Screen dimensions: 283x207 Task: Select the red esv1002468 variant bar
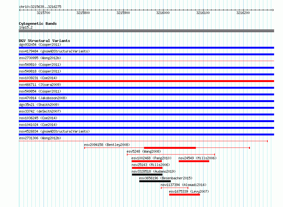pyautogui.click(x=147, y=161)
